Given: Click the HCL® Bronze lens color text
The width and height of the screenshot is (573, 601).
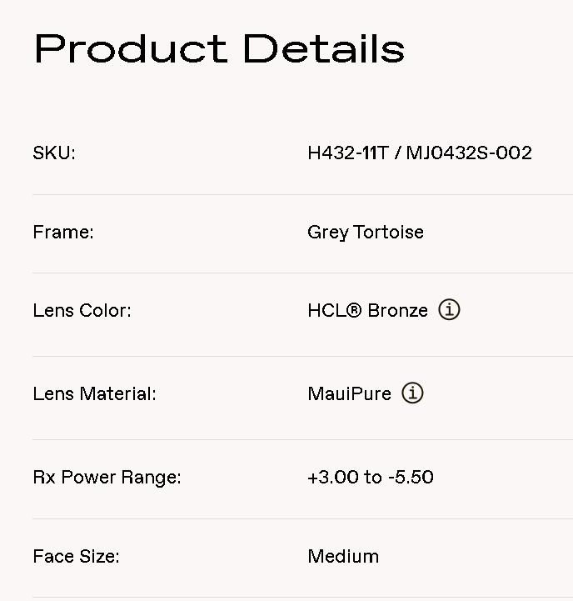Looking at the screenshot, I should pos(367,311).
